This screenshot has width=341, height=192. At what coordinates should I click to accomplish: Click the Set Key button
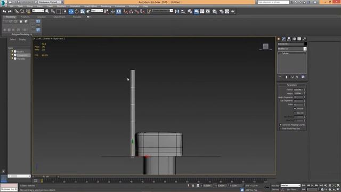[275, 190]
